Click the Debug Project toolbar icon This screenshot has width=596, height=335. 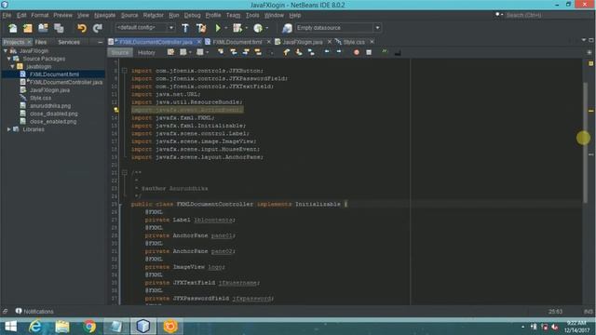coord(237,28)
